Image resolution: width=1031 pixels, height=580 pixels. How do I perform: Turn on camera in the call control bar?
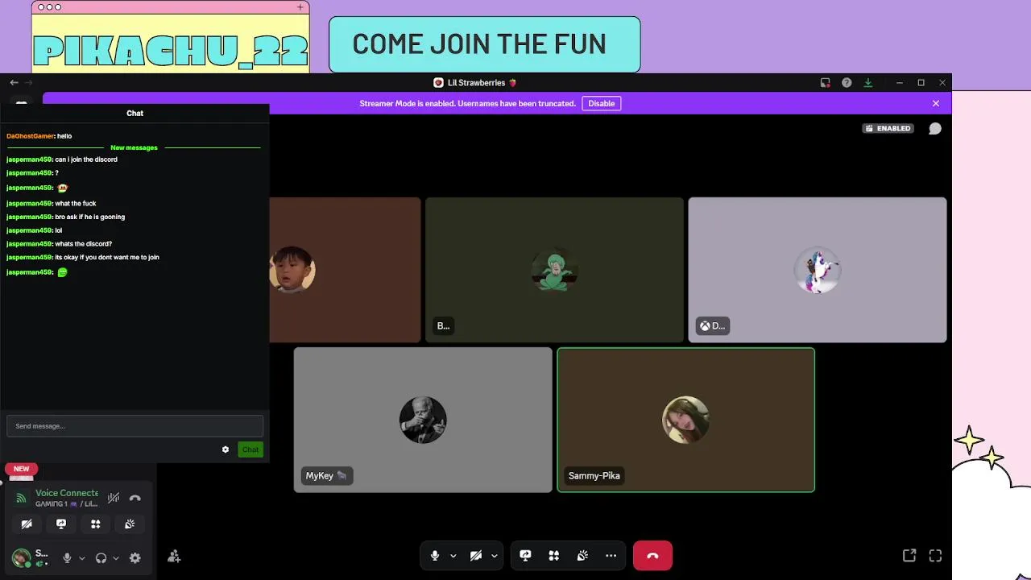(476, 556)
